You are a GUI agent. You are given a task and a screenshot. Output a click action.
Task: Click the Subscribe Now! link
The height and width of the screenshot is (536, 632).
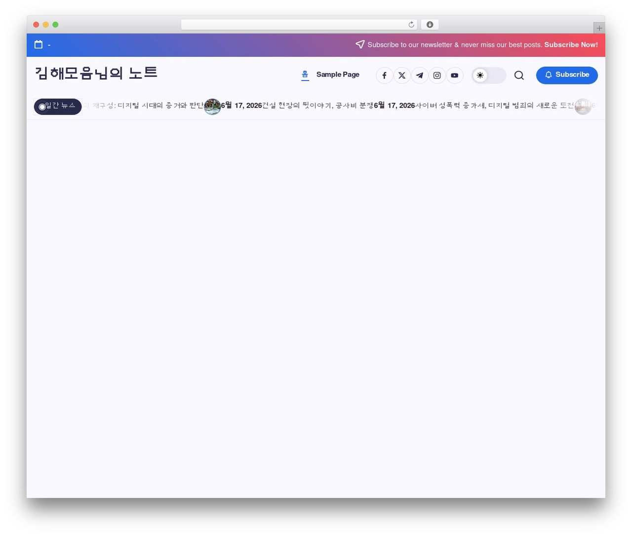point(571,45)
